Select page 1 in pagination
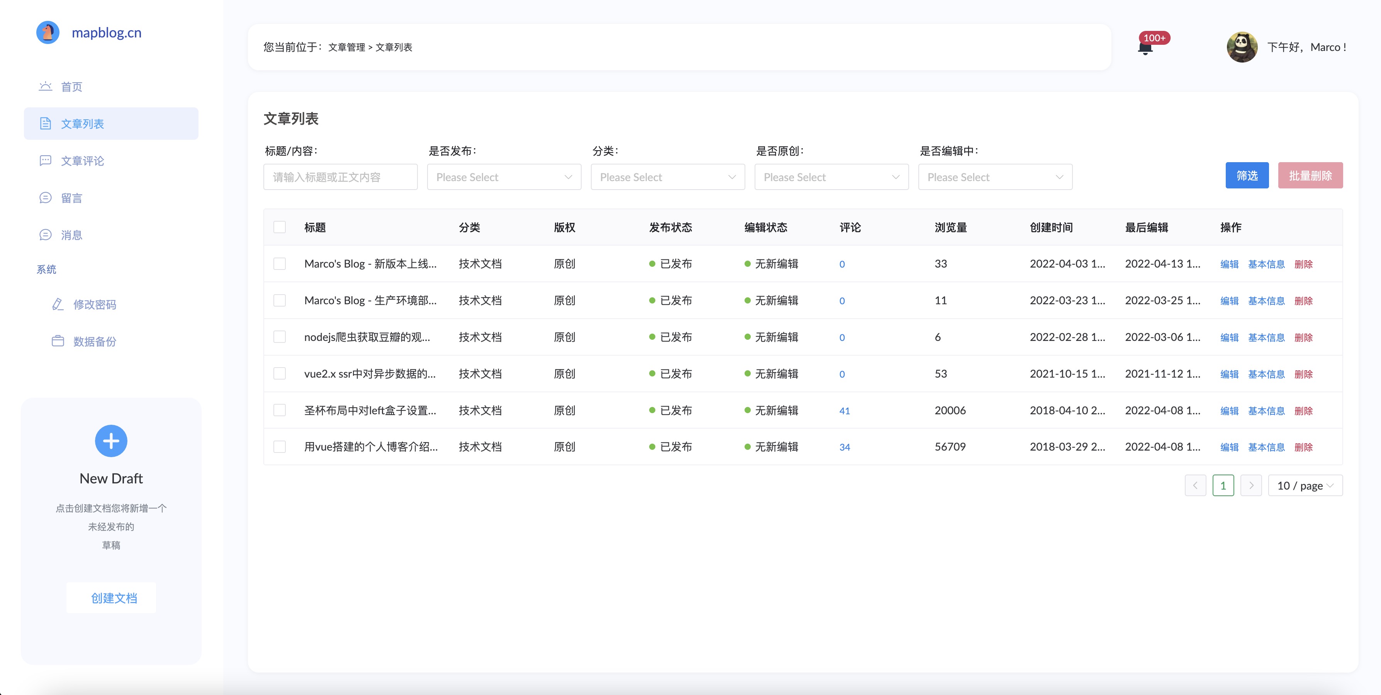The height and width of the screenshot is (695, 1381). point(1223,485)
